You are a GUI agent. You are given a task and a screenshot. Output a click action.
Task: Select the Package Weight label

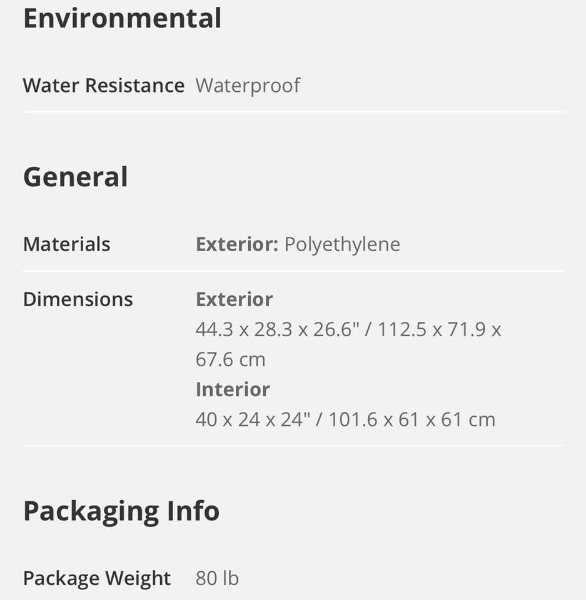point(96,578)
